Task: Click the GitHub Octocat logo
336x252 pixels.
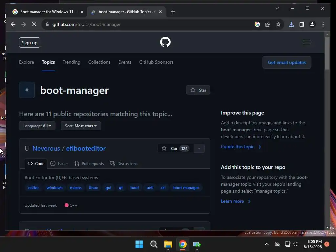Action: (165, 42)
